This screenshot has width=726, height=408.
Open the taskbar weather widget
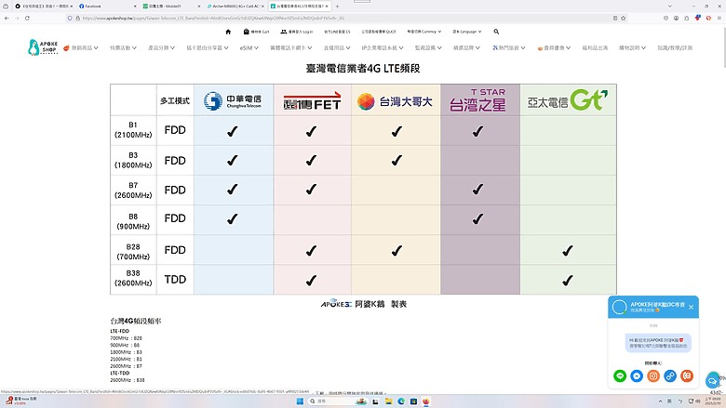[x=22, y=401]
